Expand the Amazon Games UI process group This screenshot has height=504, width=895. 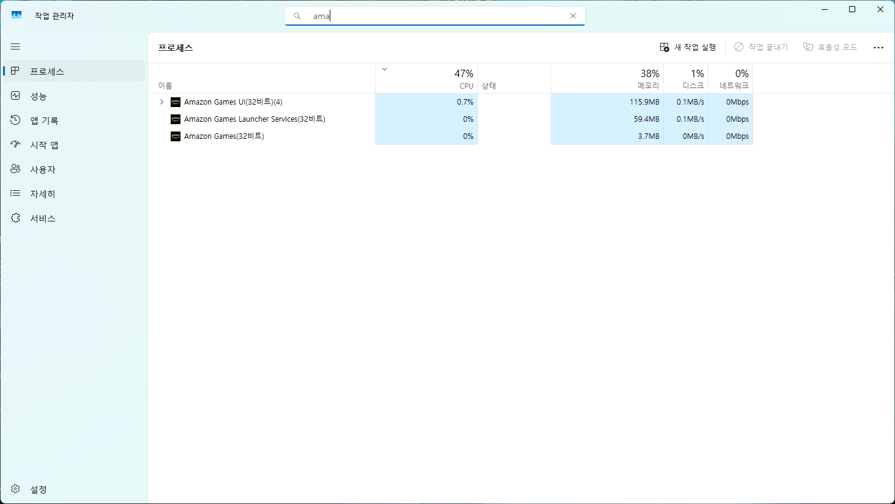(162, 102)
